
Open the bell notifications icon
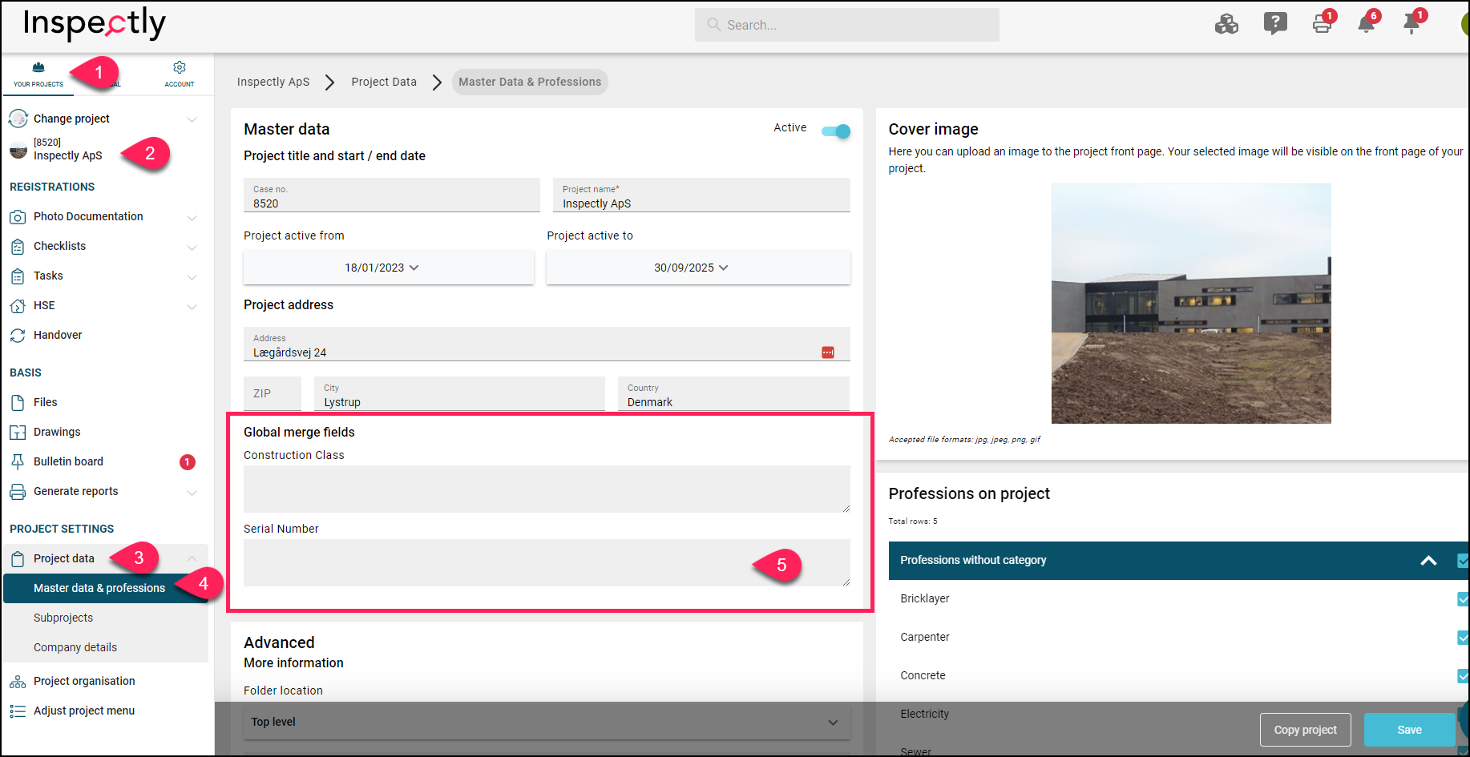pos(1367,24)
